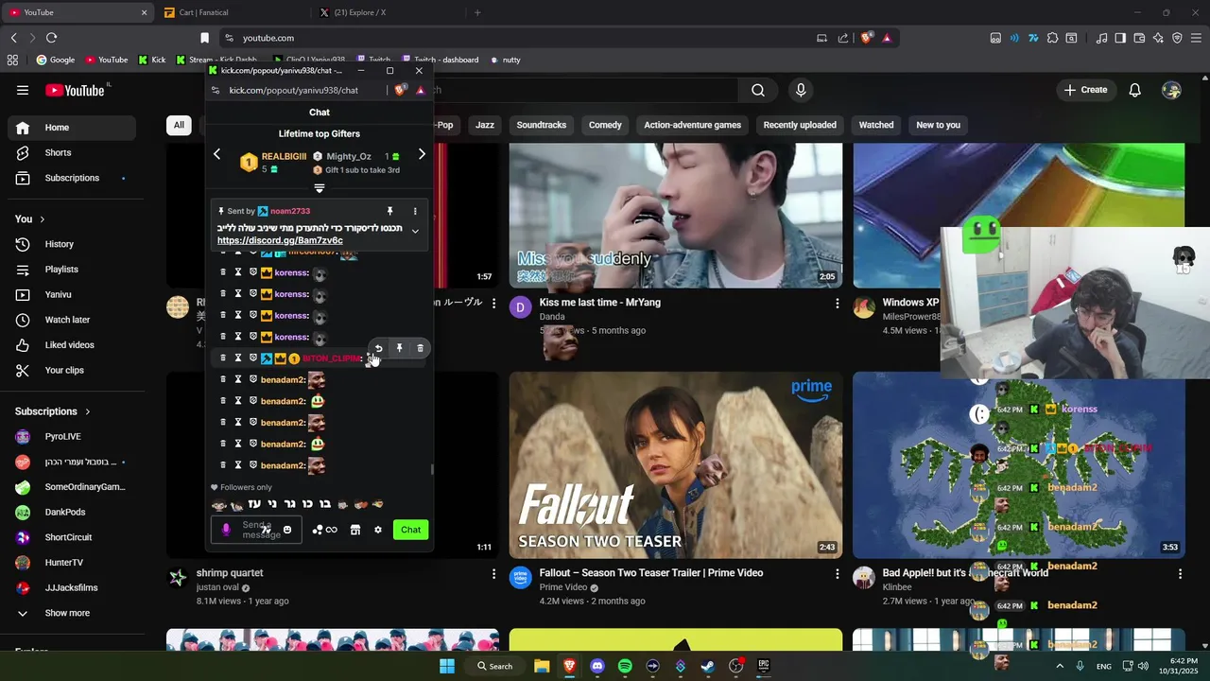Open options for Fallout teaser video
Image resolution: width=1210 pixels, height=681 pixels.
837,574
